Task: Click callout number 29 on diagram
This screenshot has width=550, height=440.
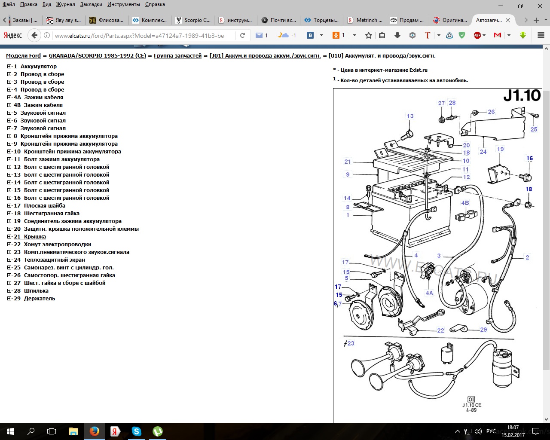Action: point(483,330)
